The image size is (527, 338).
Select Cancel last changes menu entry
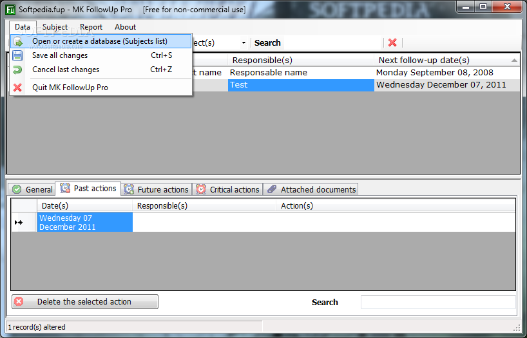(x=101, y=70)
